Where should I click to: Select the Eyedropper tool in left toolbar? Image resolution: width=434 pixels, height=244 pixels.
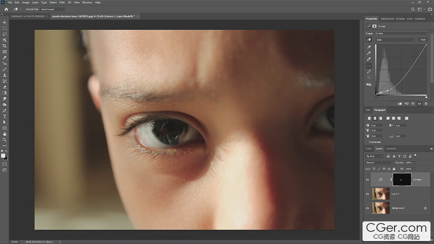[x=4, y=58]
